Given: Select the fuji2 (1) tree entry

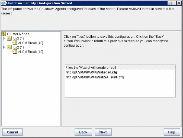Looking at the screenshot, I should 18,47.
